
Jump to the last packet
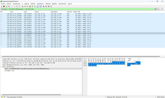pyautogui.click(x=35, y=6)
